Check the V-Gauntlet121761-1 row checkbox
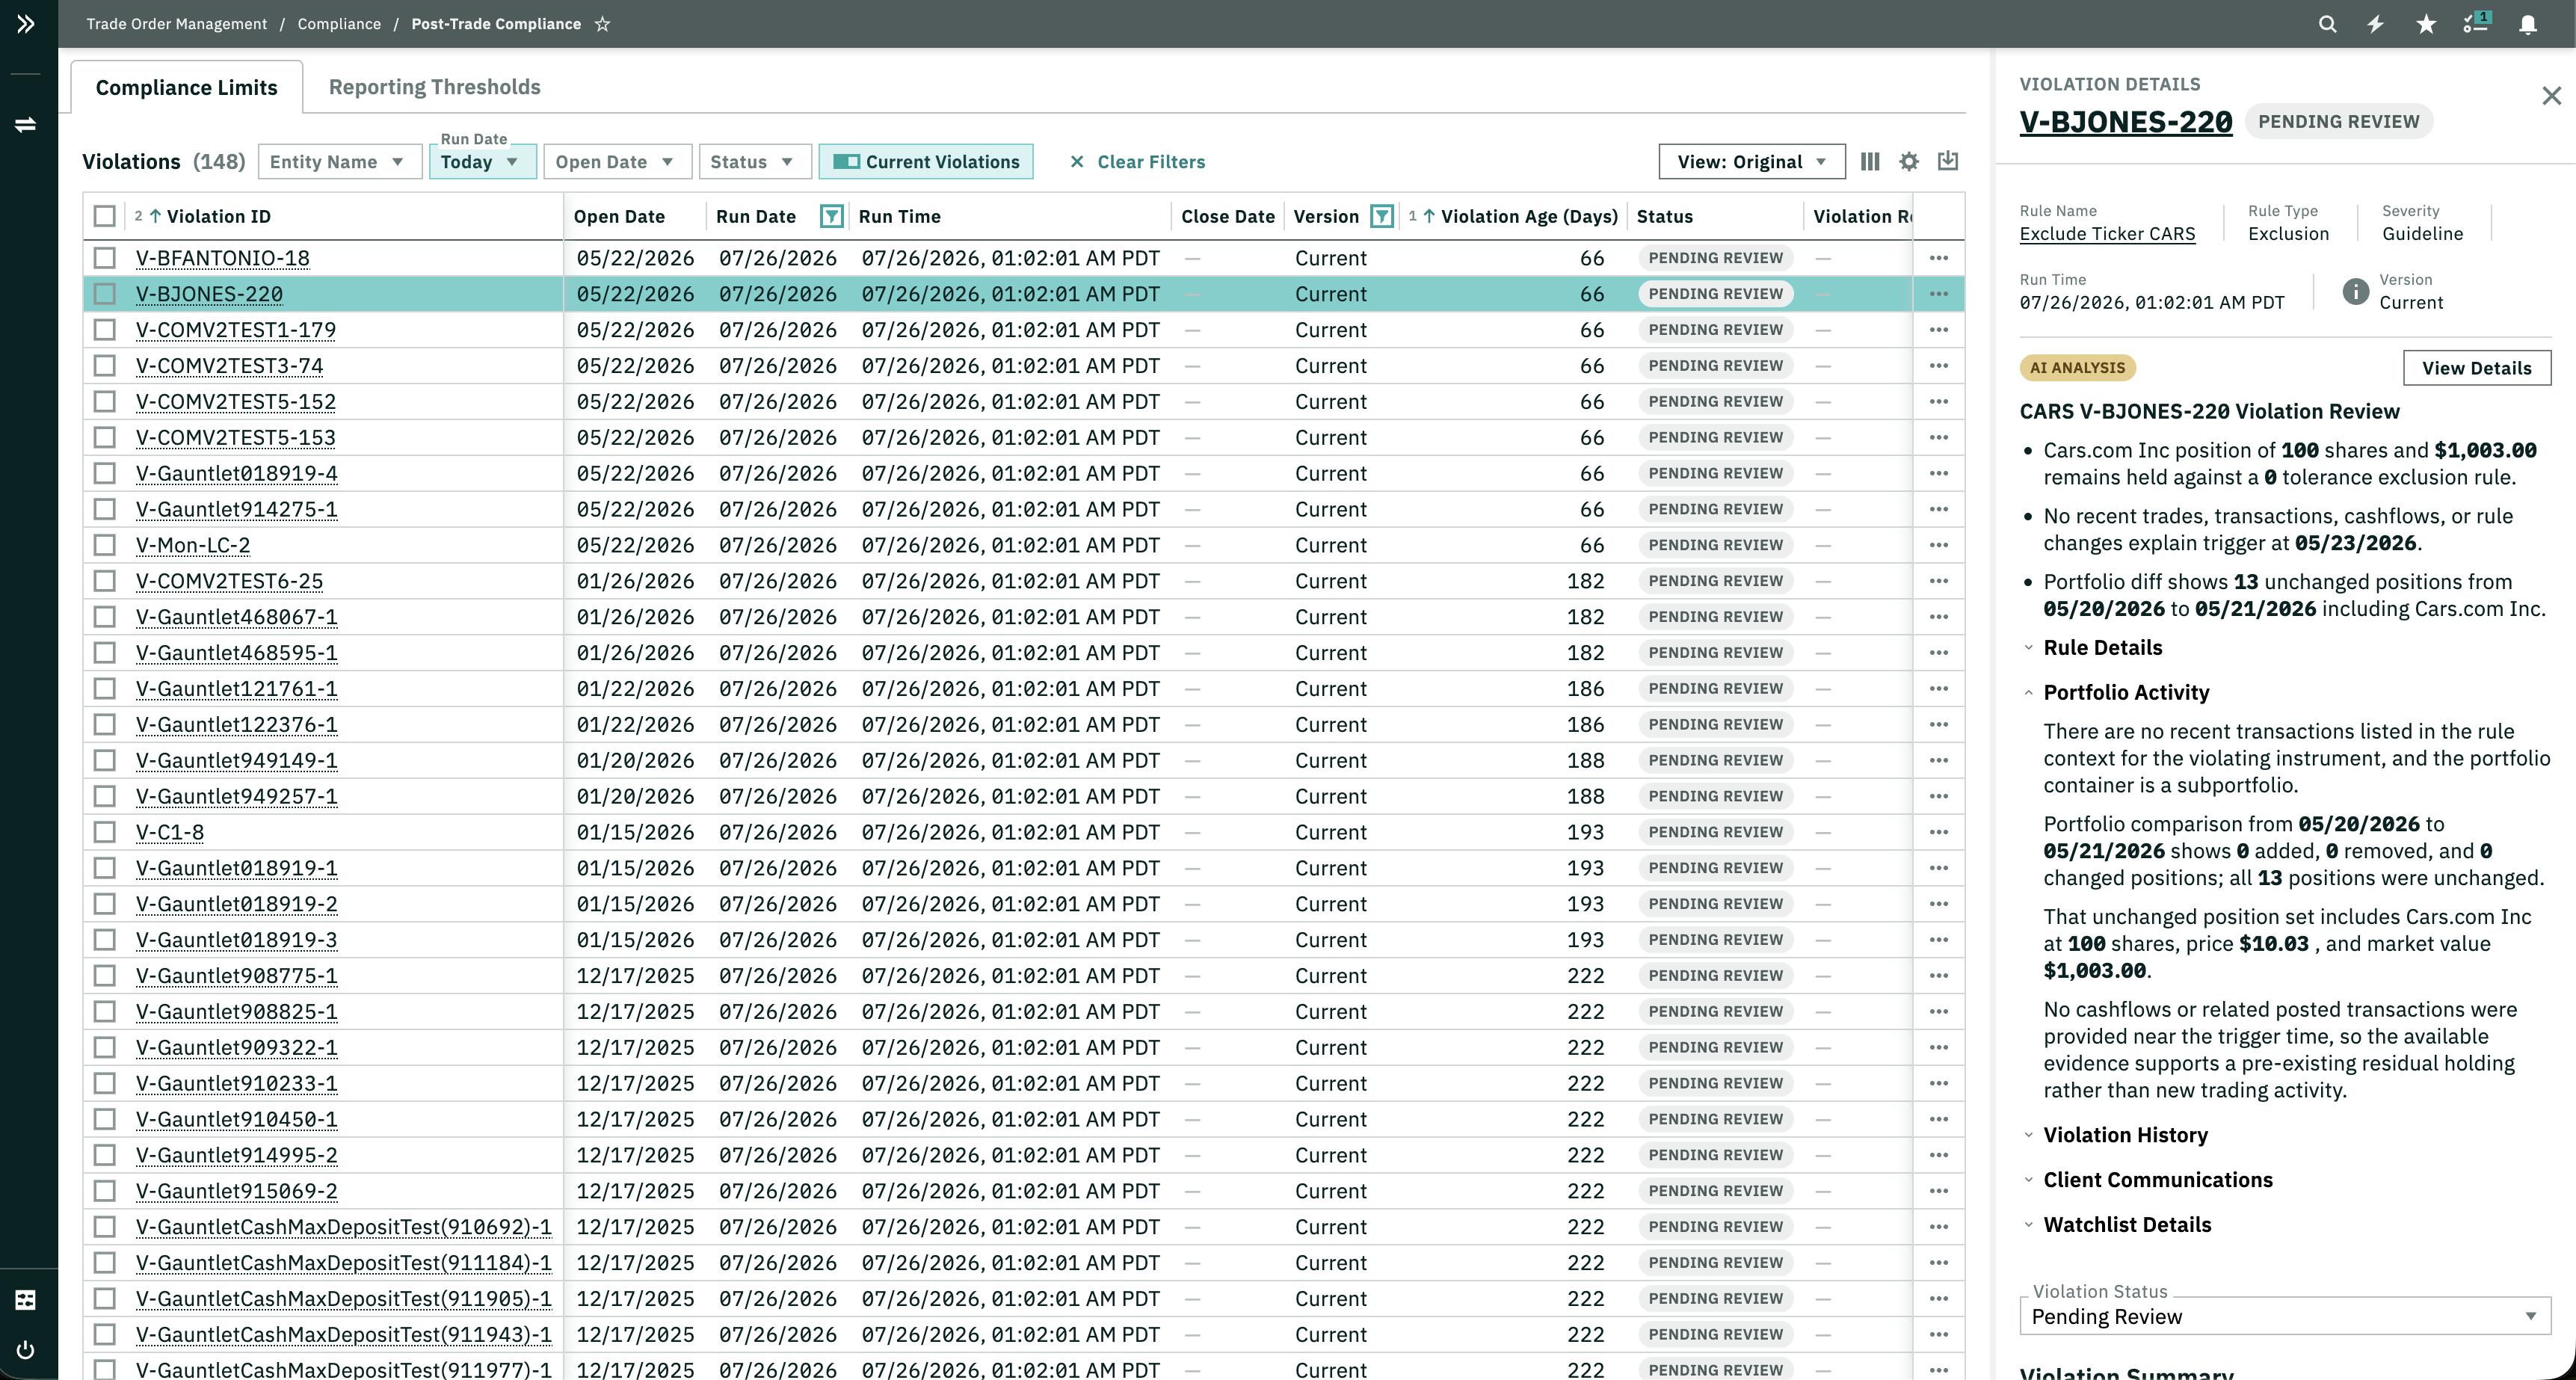Image resolution: width=2576 pixels, height=1380 pixels. (x=105, y=689)
